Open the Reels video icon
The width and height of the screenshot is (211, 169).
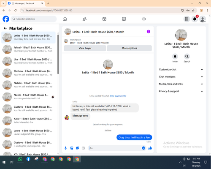(104, 19)
